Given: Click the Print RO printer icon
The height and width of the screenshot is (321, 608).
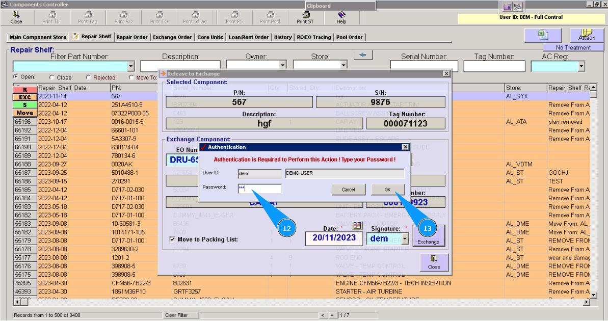Looking at the screenshot, I should click(124, 14).
